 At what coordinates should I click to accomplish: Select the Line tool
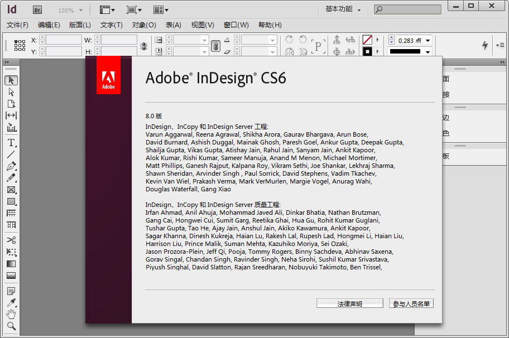click(x=11, y=154)
